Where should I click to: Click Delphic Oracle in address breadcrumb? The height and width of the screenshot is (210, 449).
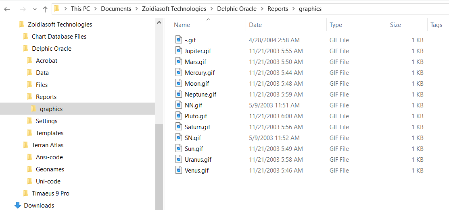[237, 9]
